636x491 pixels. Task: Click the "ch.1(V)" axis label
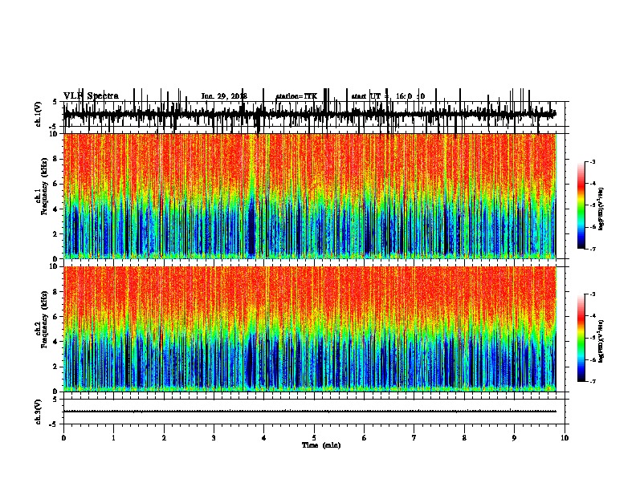coord(39,114)
